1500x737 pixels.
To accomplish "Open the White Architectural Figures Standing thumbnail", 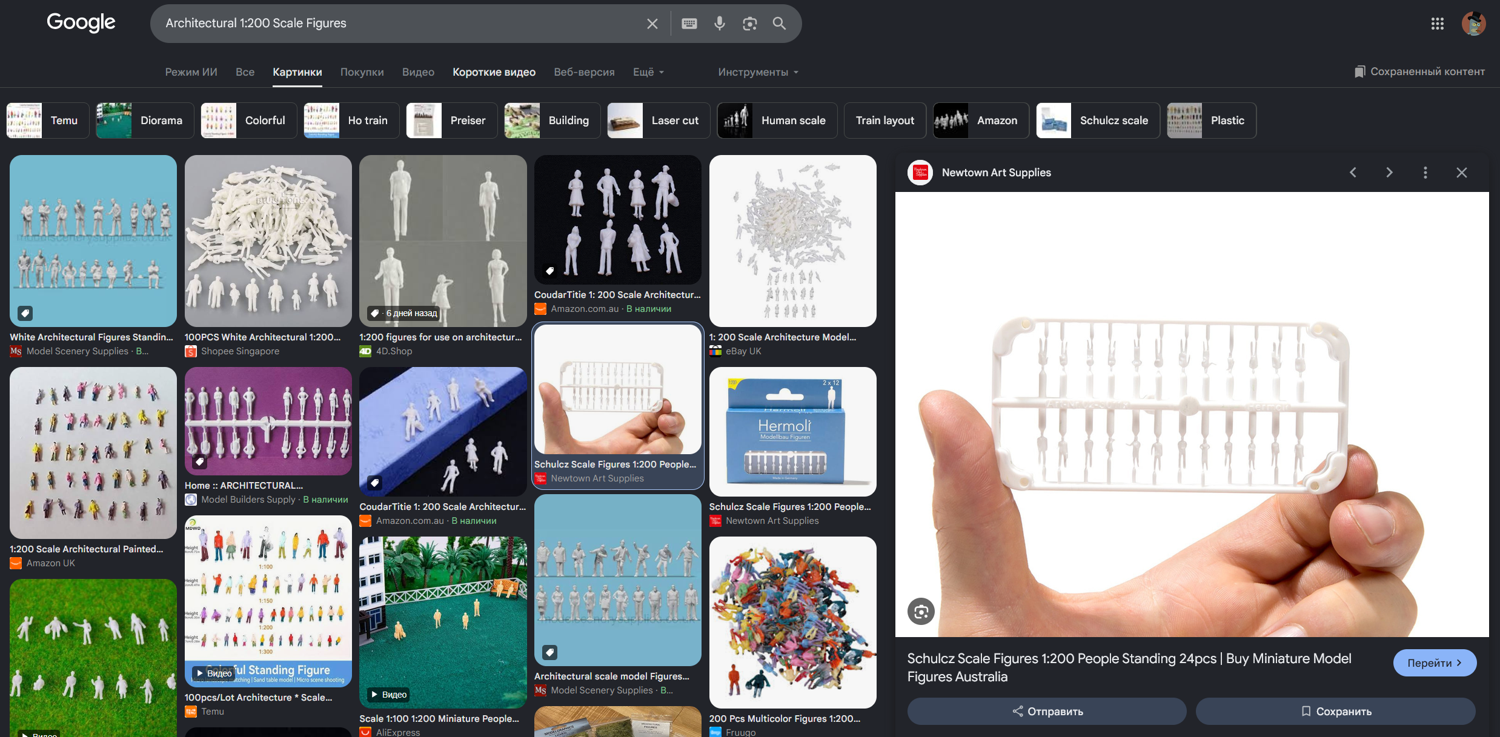I will click(93, 241).
